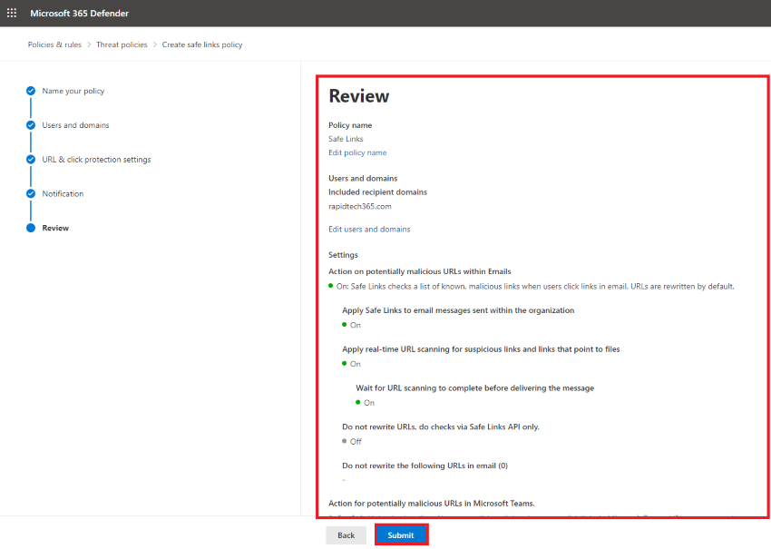Select the Safe Links policy name value

tap(346, 139)
